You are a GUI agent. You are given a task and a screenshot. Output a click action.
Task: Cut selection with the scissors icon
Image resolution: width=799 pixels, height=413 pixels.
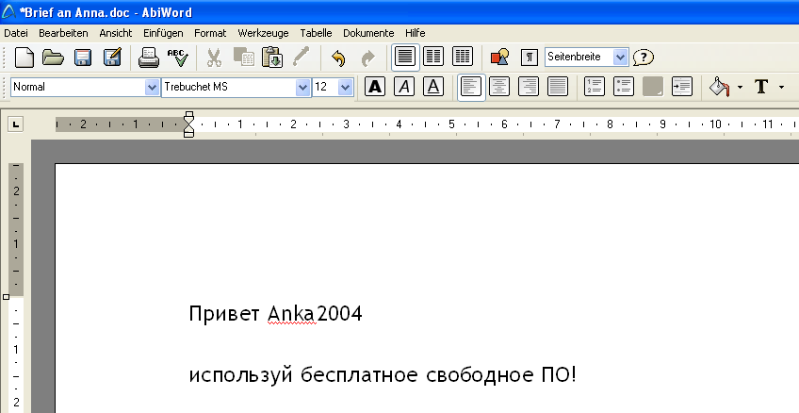(x=215, y=58)
